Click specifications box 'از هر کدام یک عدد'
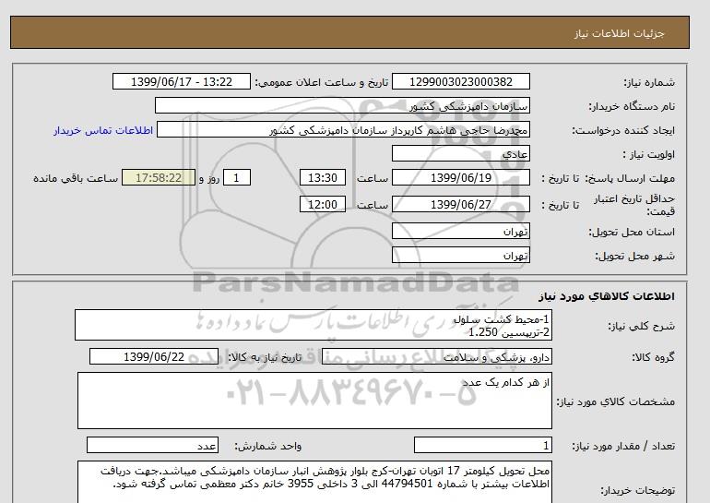Image resolution: width=710 pixels, height=503 pixels. pos(314,401)
